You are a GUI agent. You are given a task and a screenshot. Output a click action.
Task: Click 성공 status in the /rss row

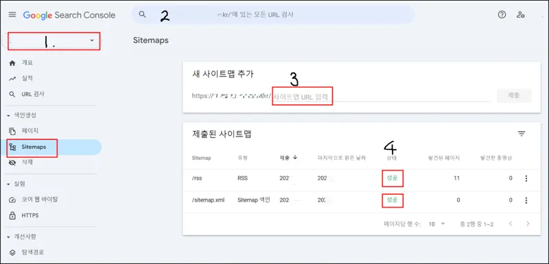(392, 178)
